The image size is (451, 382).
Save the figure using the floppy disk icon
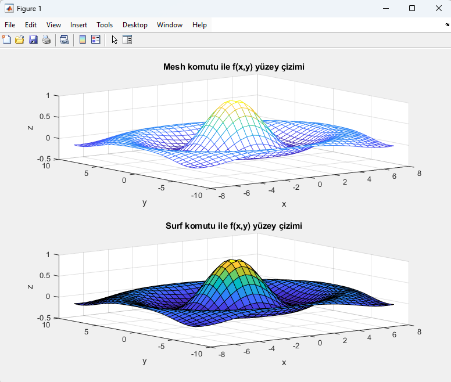(x=33, y=39)
